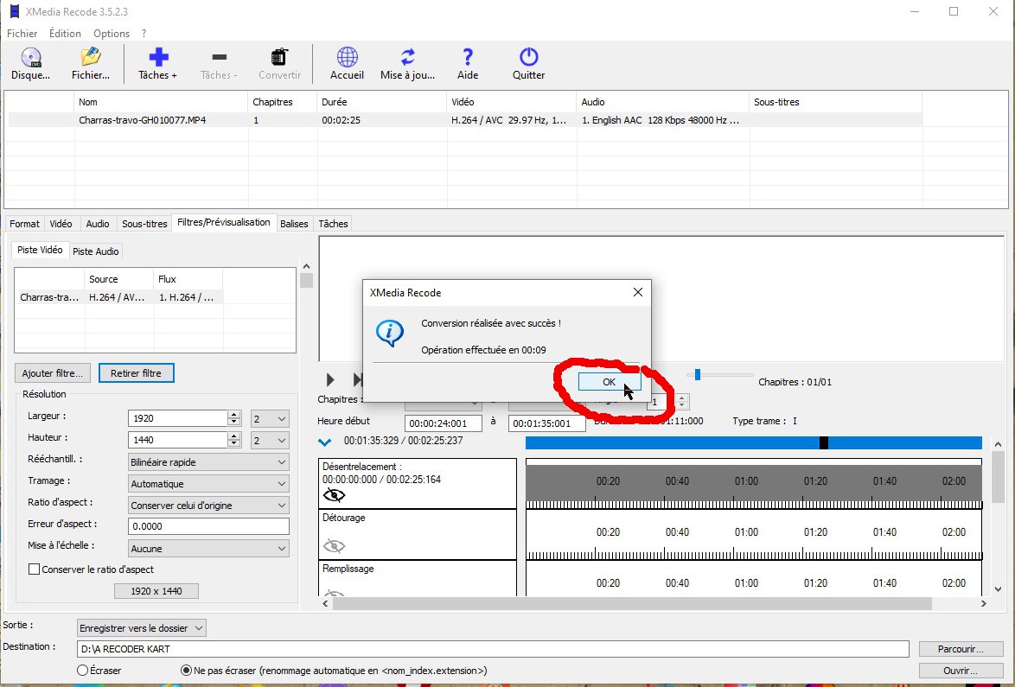Viewport: 1015px width, 687px height.
Task: Open Largeur divisor dropdown showing 2
Action: (269, 418)
